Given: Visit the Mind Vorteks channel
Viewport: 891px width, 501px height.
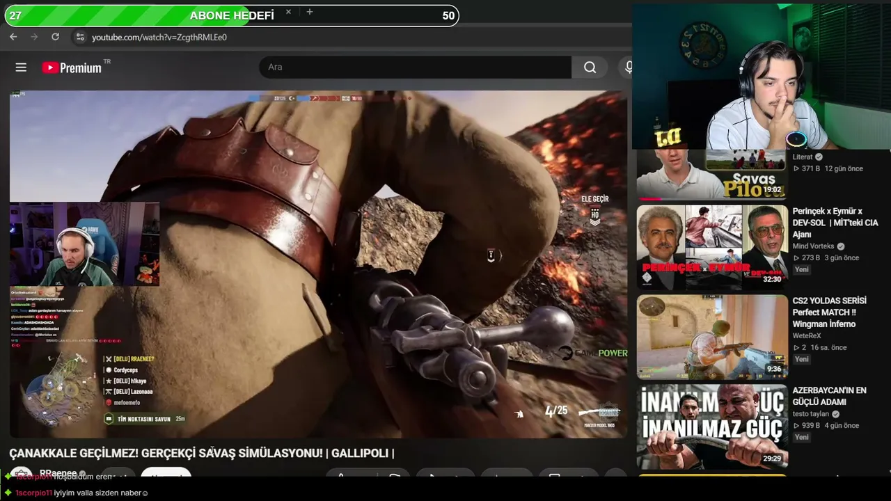Looking at the screenshot, I should click(813, 246).
